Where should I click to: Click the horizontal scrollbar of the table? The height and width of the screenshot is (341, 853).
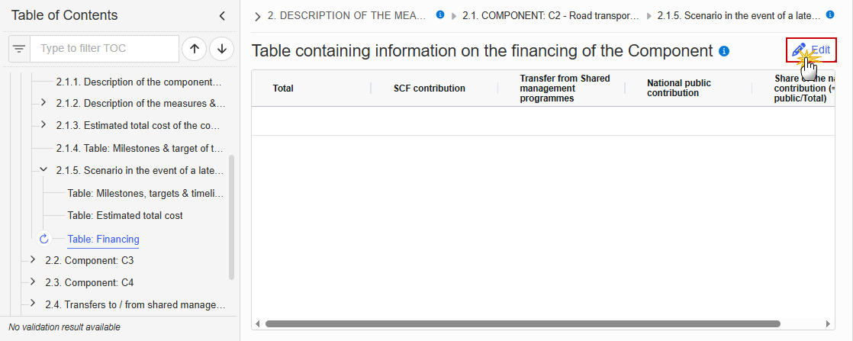[523, 323]
